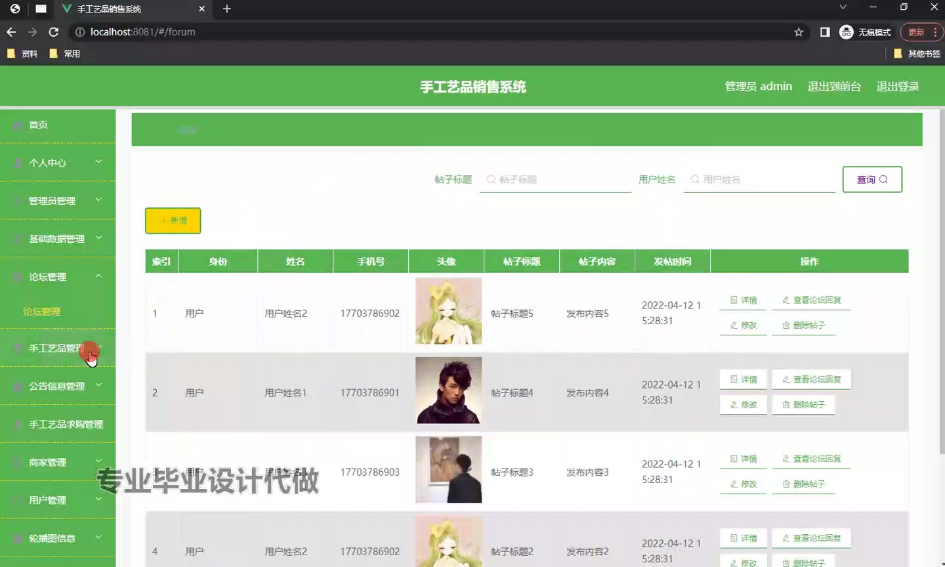Open the browser side panel icon
Viewport: 945px width, 567px height.
[x=825, y=31]
